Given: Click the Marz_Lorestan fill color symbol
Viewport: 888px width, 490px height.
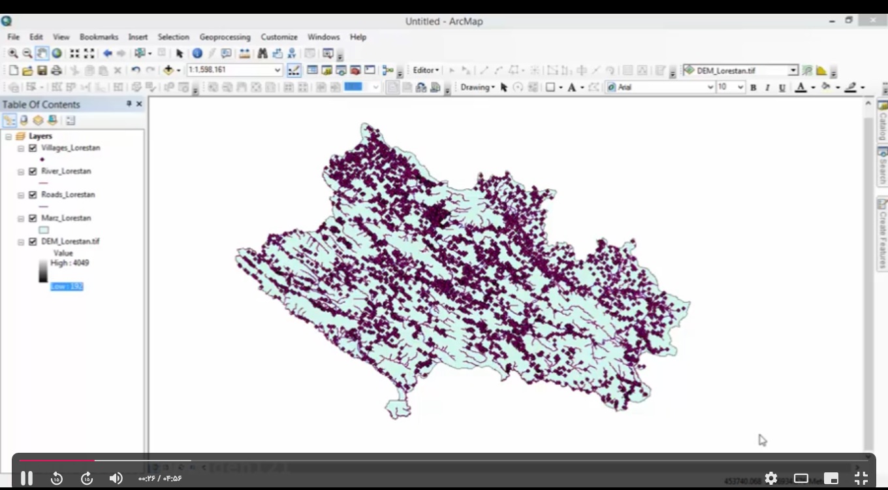Looking at the screenshot, I should point(44,230).
